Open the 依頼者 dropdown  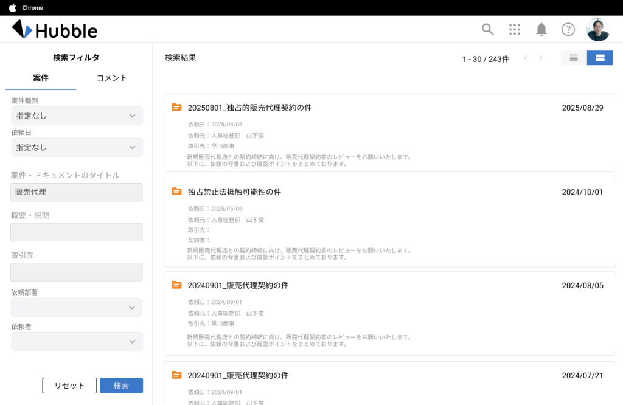[x=77, y=342]
